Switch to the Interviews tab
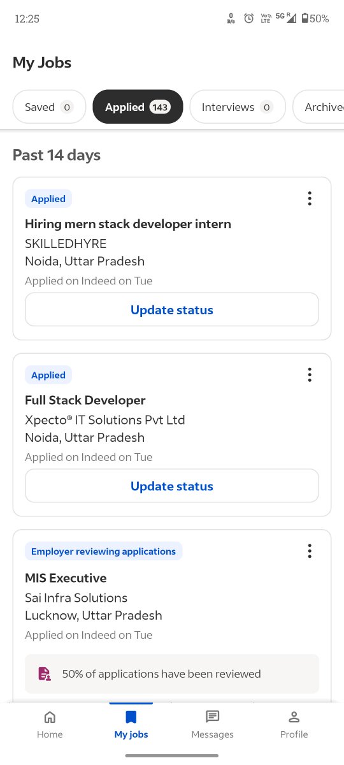The height and width of the screenshot is (765, 344). [238, 107]
